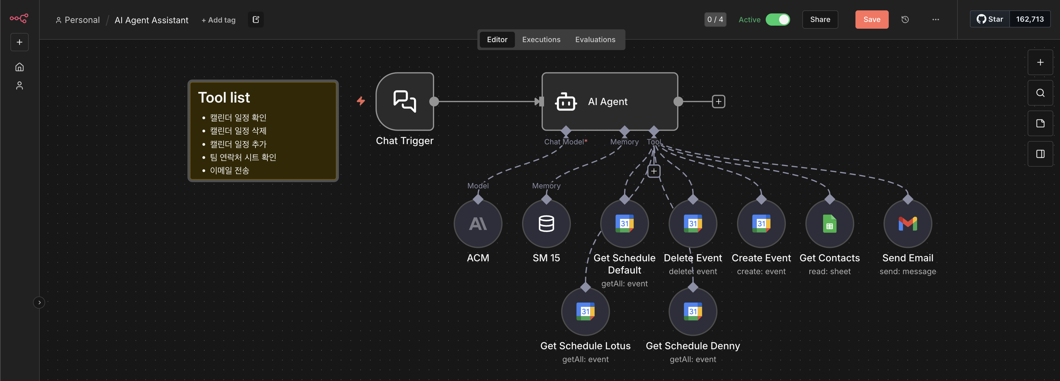Screen dimensions: 1060x381
Task: Add a sticky note with note icon
Action: [1040, 123]
